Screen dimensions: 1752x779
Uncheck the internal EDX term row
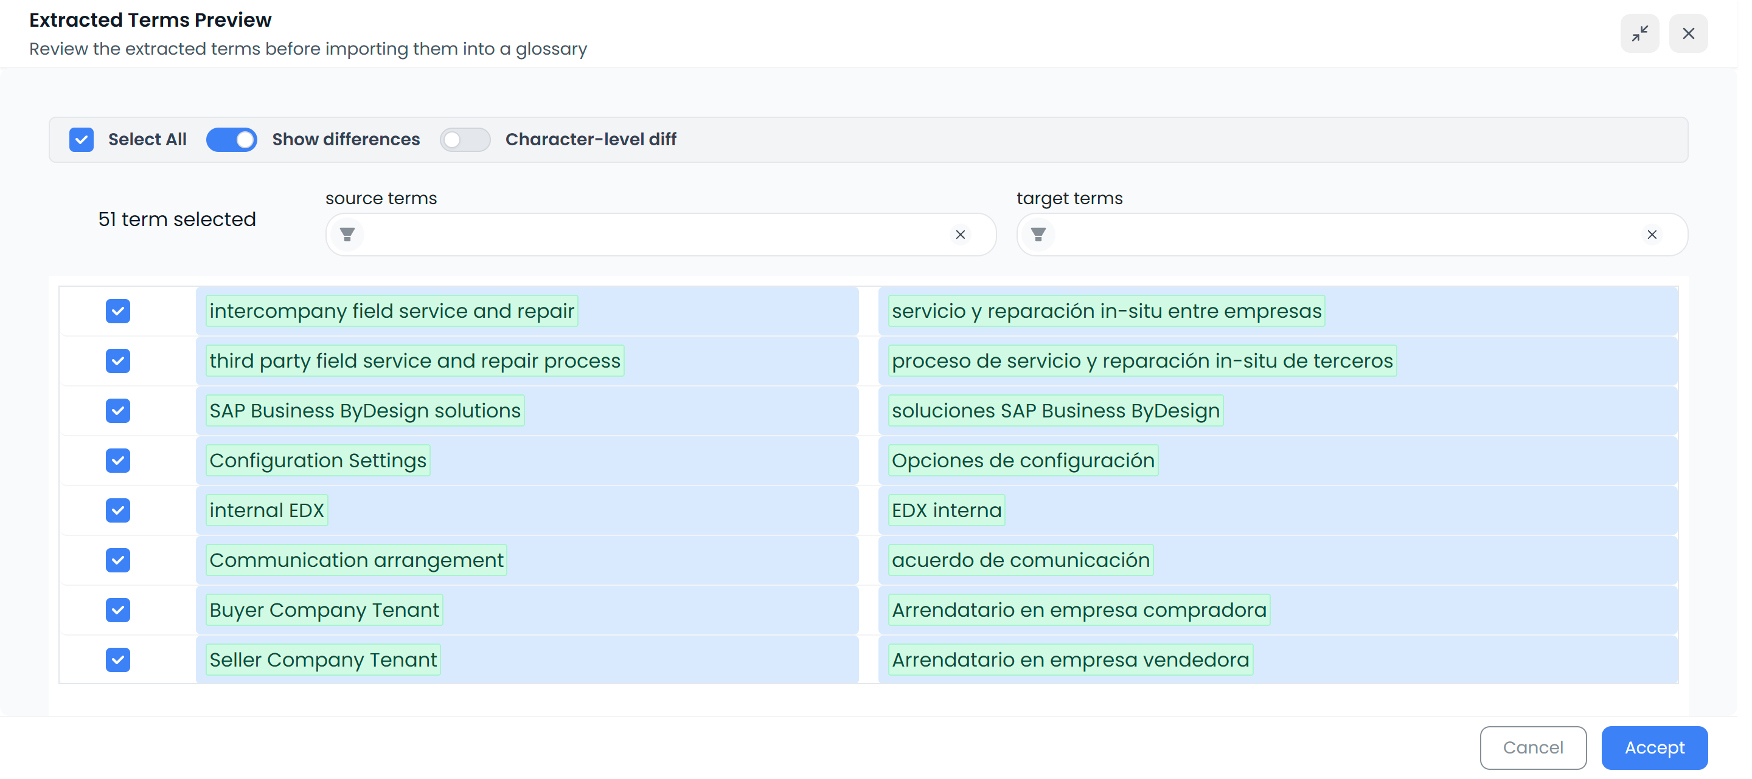tap(117, 510)
